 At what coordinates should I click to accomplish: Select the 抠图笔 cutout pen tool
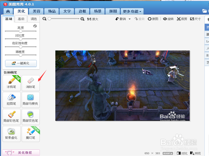pyautogui.click(x=11, y=100)
